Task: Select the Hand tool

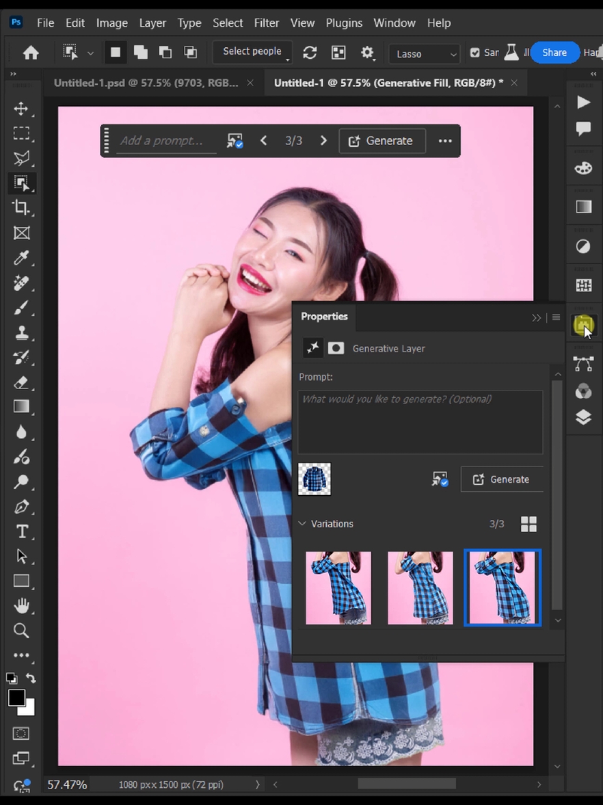Action: click(21, 606)
